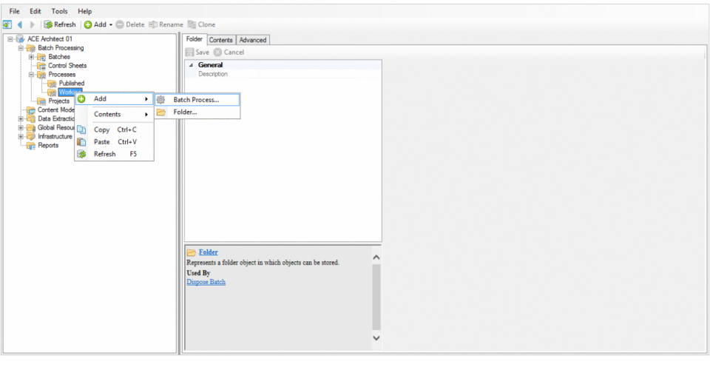
Task: Click the help pane scroll up arrow
Action: point(376,258)
